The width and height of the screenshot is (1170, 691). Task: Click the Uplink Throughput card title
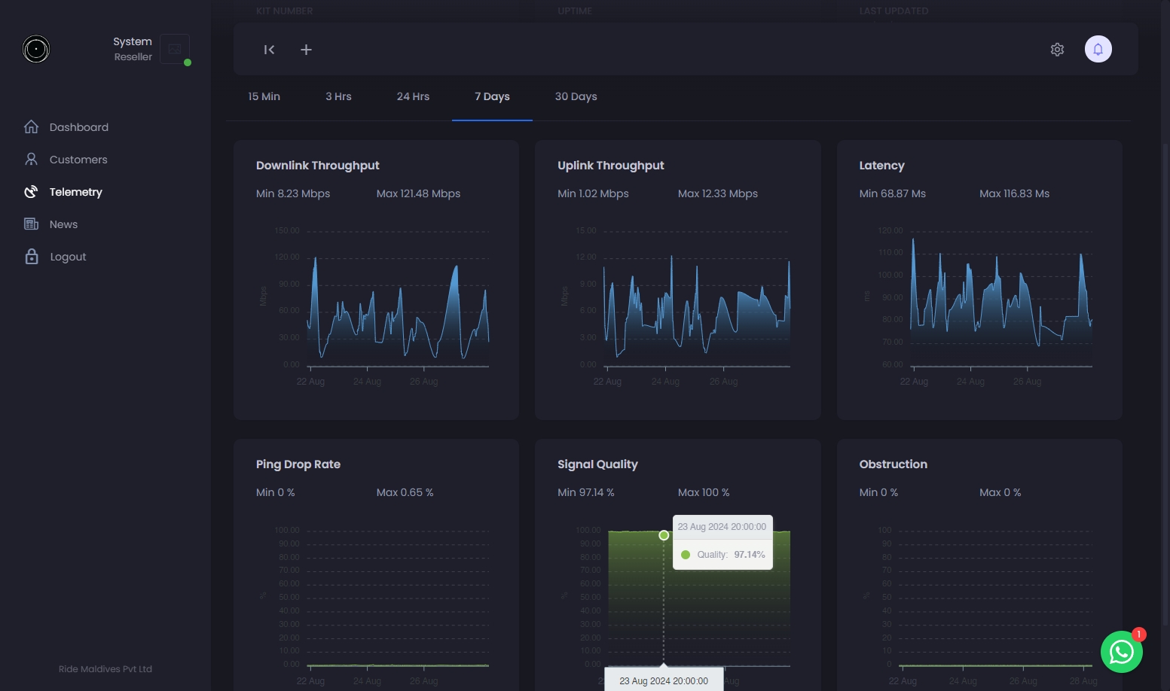pos(611,166)
